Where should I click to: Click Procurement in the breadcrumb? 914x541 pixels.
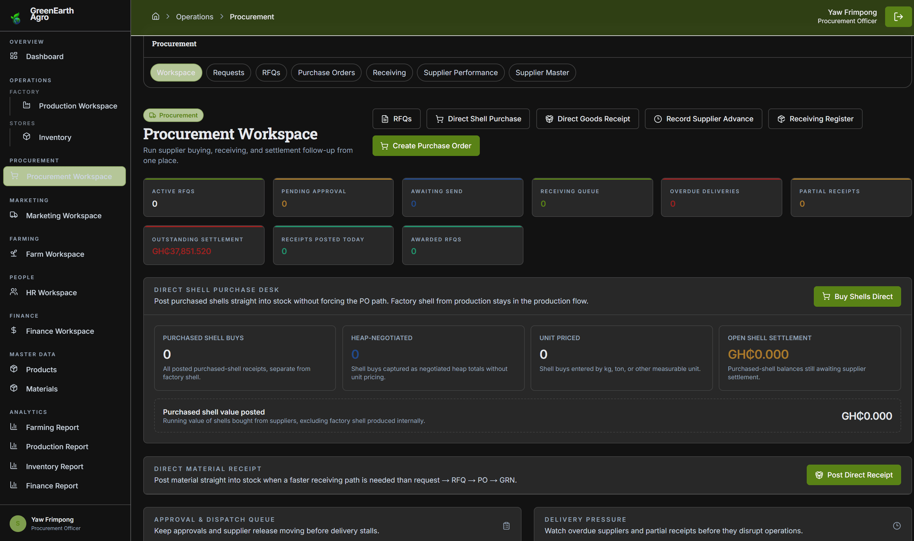tap(252, 16)
